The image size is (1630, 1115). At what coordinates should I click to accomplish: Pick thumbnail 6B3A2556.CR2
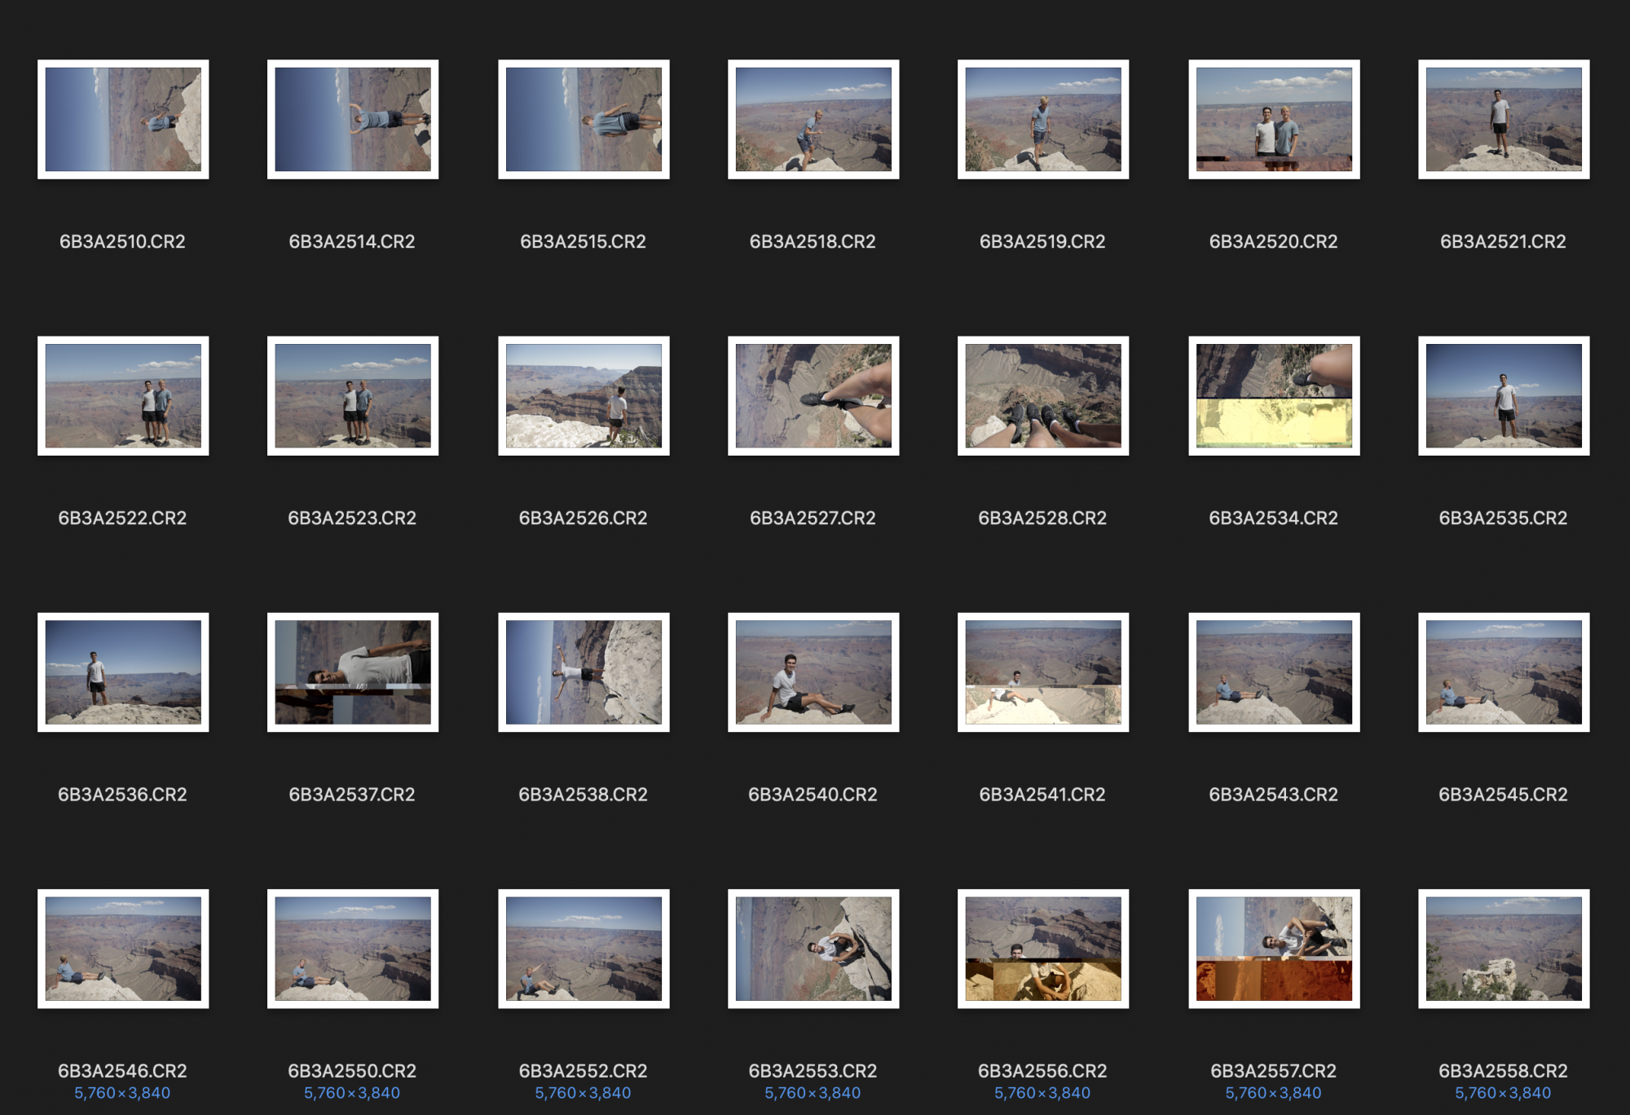coord(1043,948)
